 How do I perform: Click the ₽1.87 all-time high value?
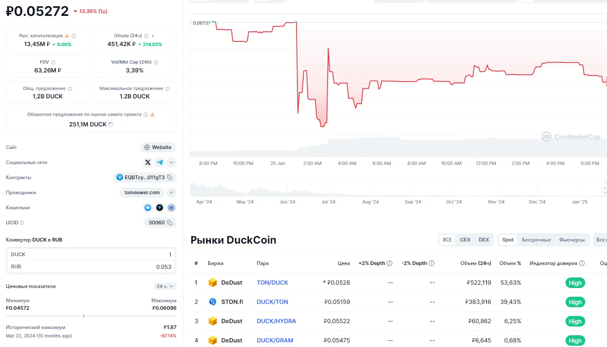pos(170,327)
